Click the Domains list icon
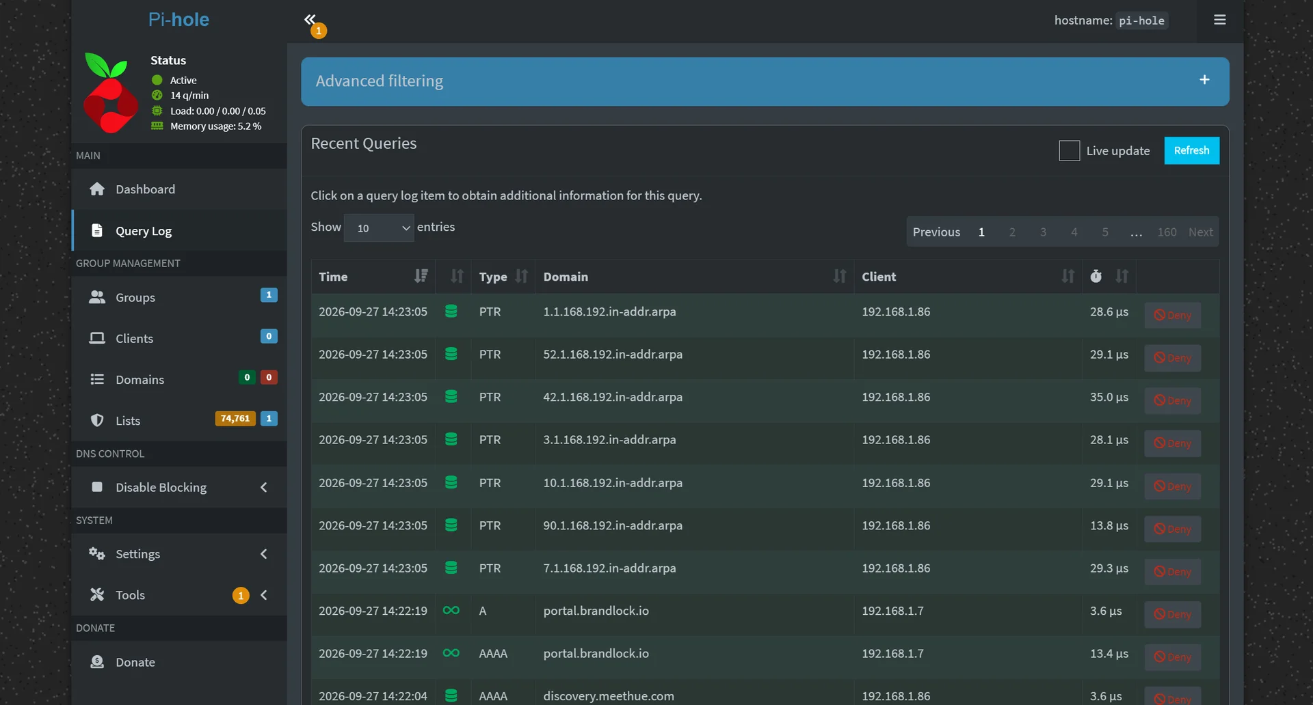This screenshot has width=1313, height=705. pos(97,379)
